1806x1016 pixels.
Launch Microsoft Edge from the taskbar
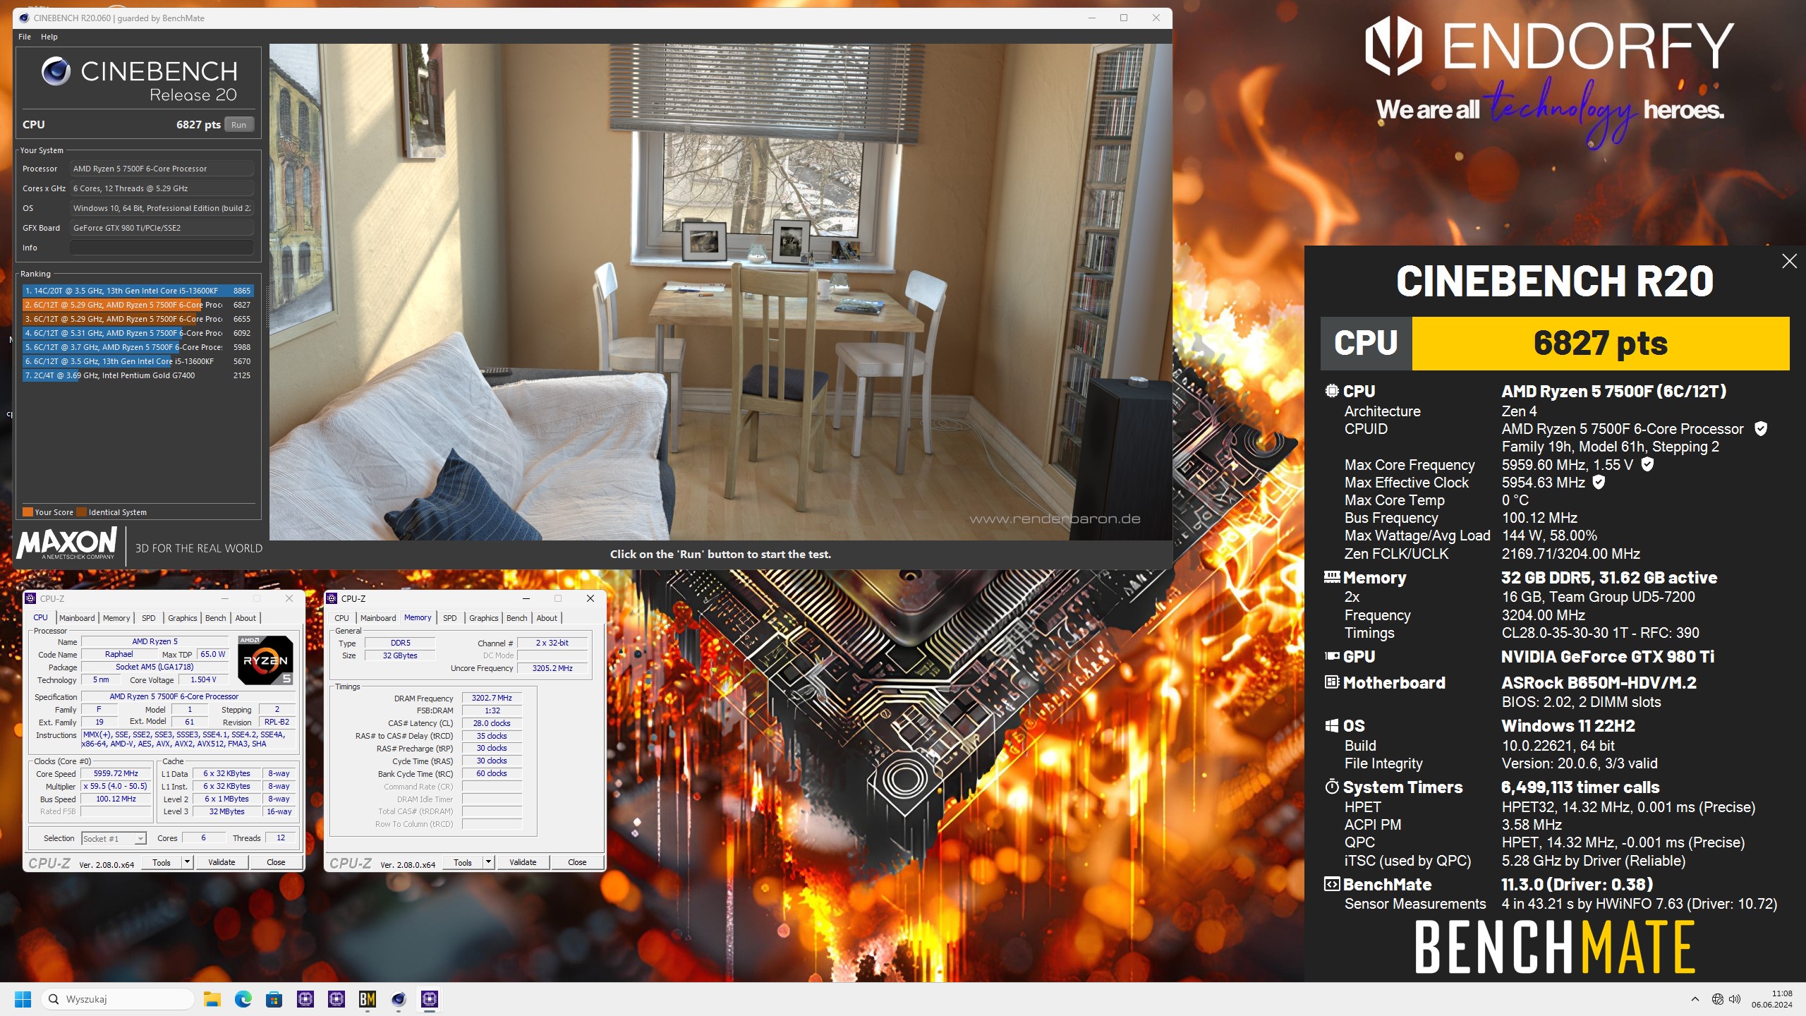click(x=243, y=999)
